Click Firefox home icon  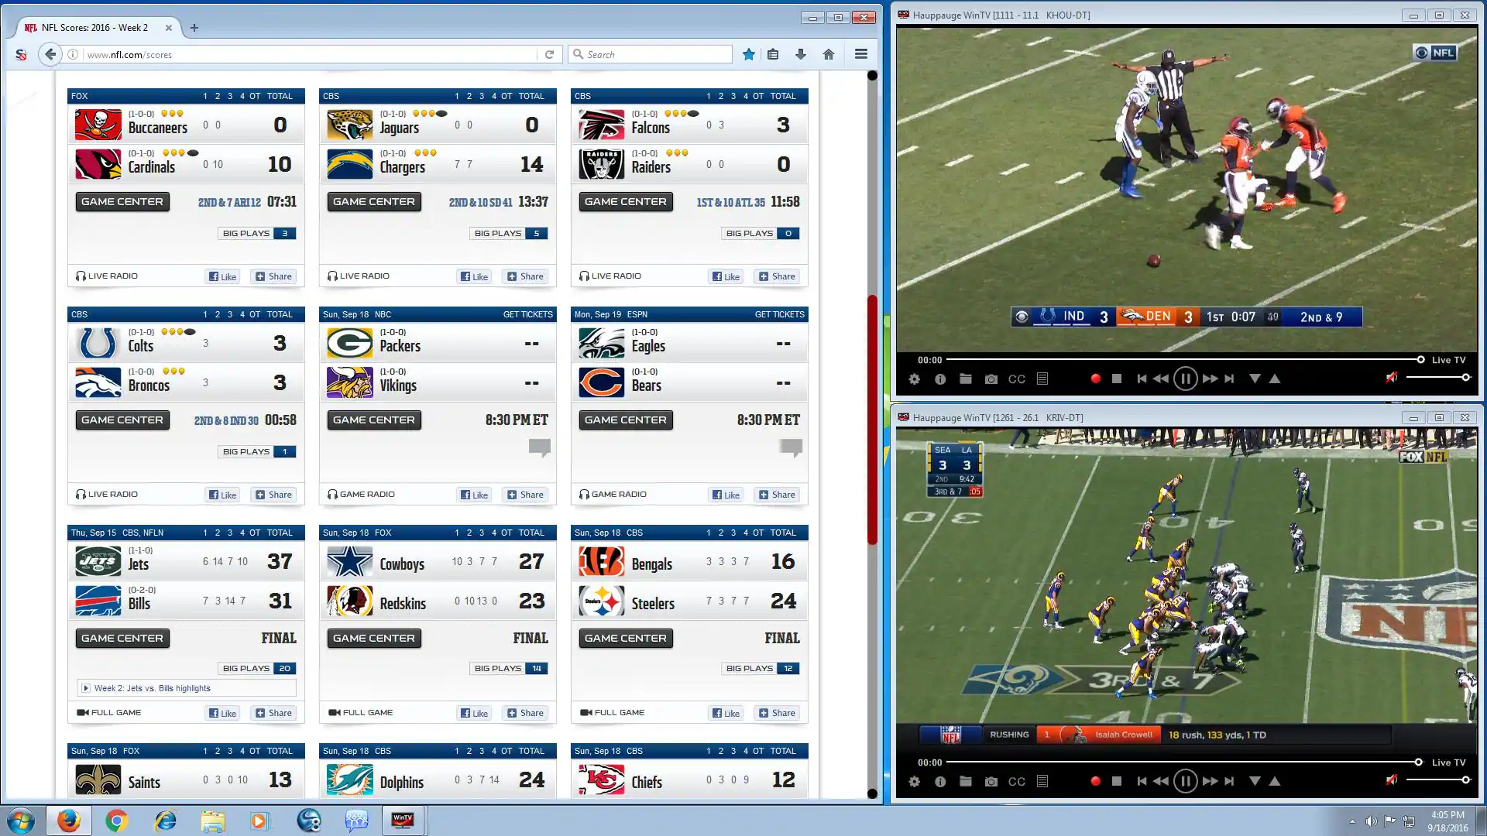pos(829,54)
